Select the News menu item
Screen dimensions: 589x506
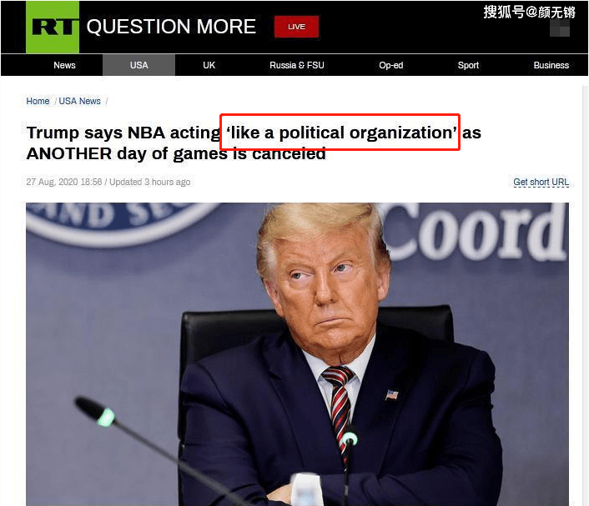click(x=64, y=65)
